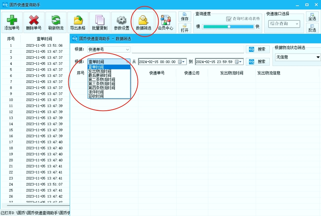Click the empty tracking number input field

pos(187,49)
